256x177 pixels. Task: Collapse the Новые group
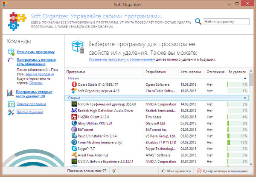245,78
